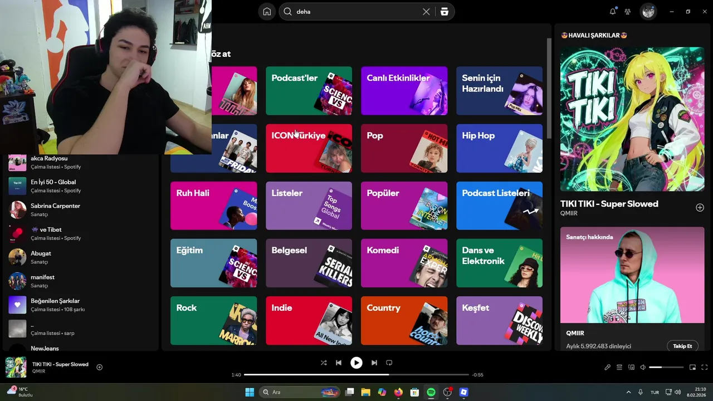Image resolution: width=713 pixels, height=401 pixels.
Task: Open the Rock category
Action: (x=213, y=320)
